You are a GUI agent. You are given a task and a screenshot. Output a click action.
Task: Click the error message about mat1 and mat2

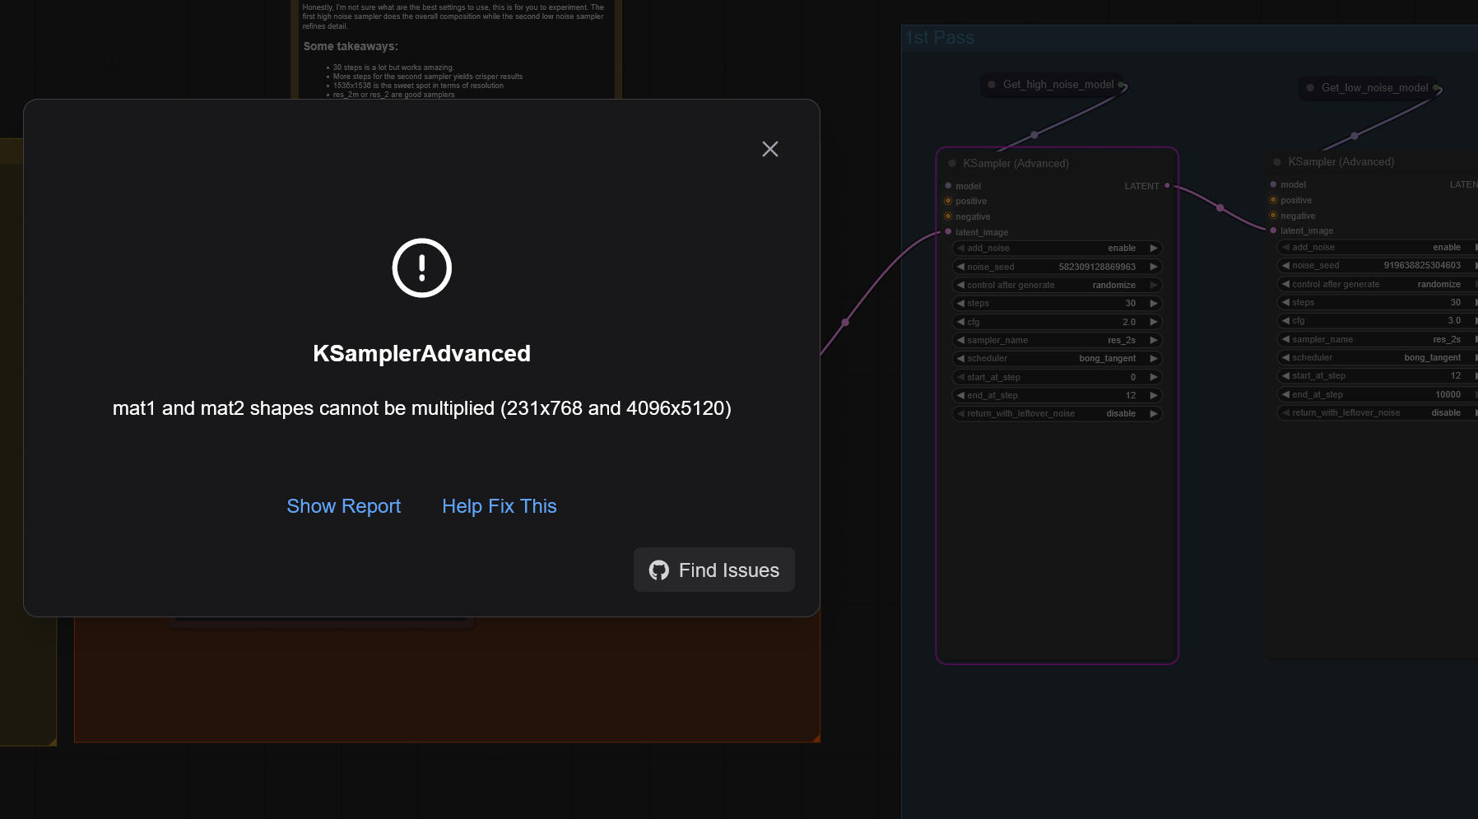coord(422,408)
